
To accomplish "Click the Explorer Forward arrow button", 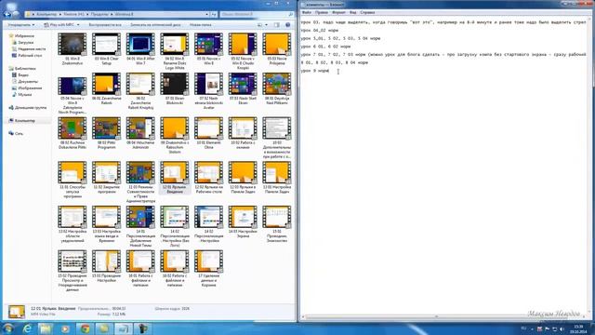I will point(16,14).
